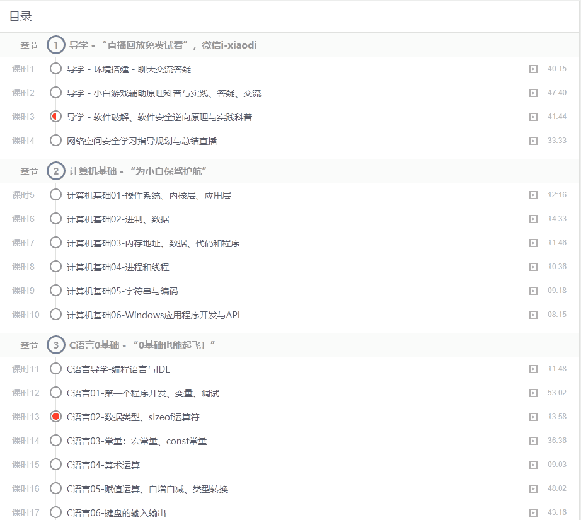Click the 课时8 row for 计算机基础04-进程和线程
581x520 pixels.
click(x=126, y=266)
